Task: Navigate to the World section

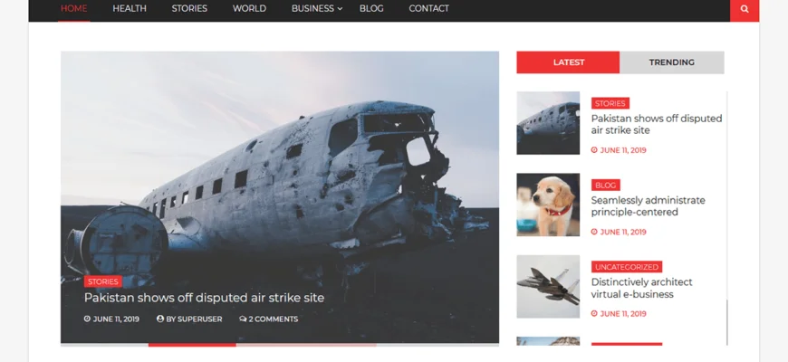Action: [x=249, y=9]
